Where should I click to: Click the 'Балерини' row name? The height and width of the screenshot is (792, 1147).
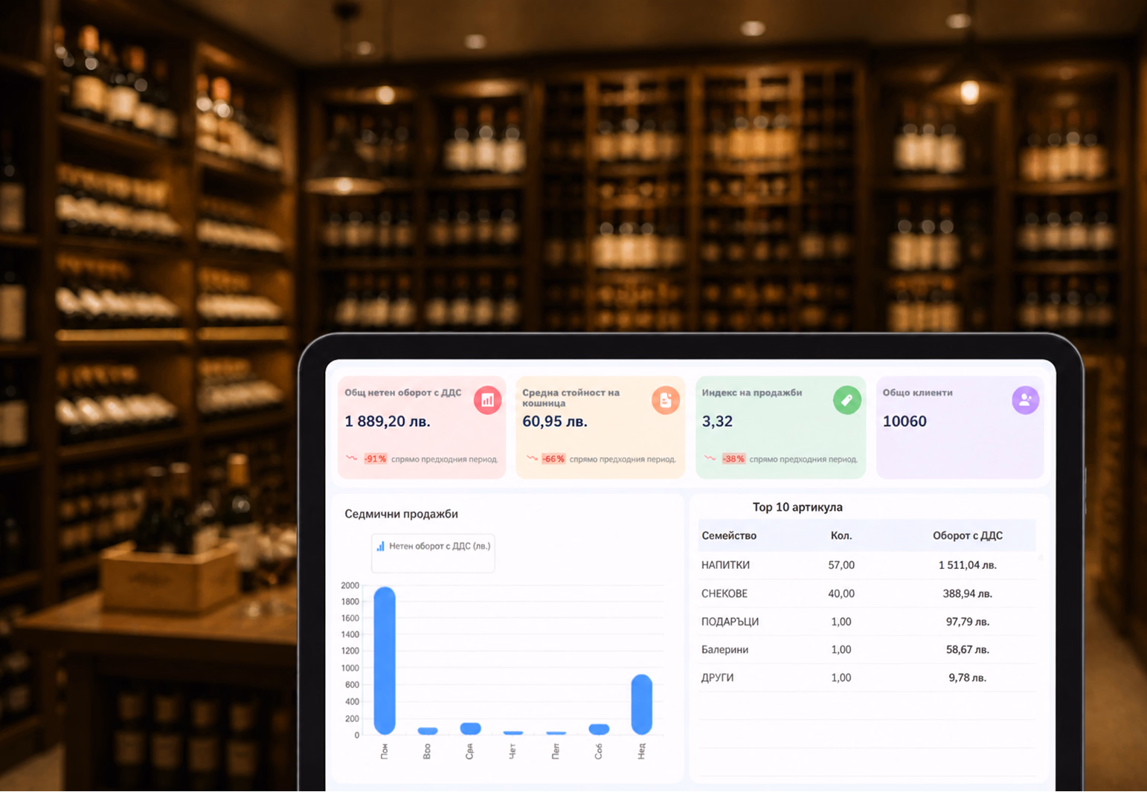(724, 649)
